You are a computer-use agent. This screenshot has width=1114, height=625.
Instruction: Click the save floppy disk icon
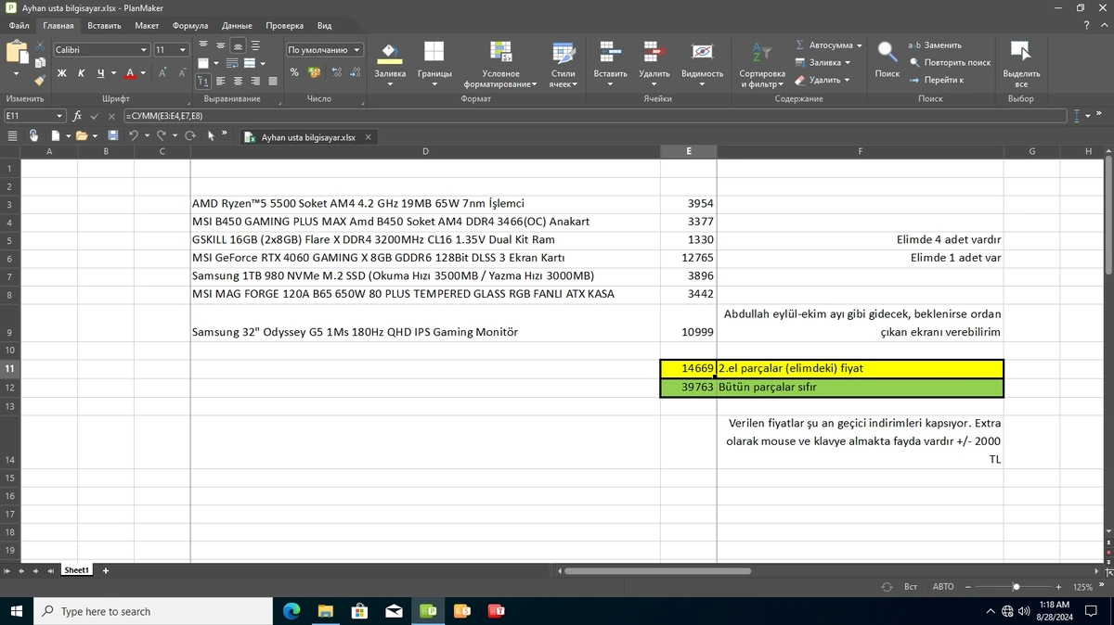[113, 135]
